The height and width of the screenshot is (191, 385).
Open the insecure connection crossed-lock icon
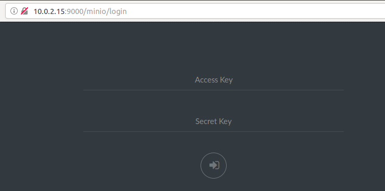[x=24, y=11]
